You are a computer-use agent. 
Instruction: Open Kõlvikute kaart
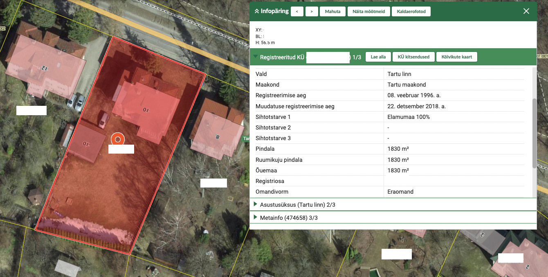pyautogui.click(x=456, y=57)
